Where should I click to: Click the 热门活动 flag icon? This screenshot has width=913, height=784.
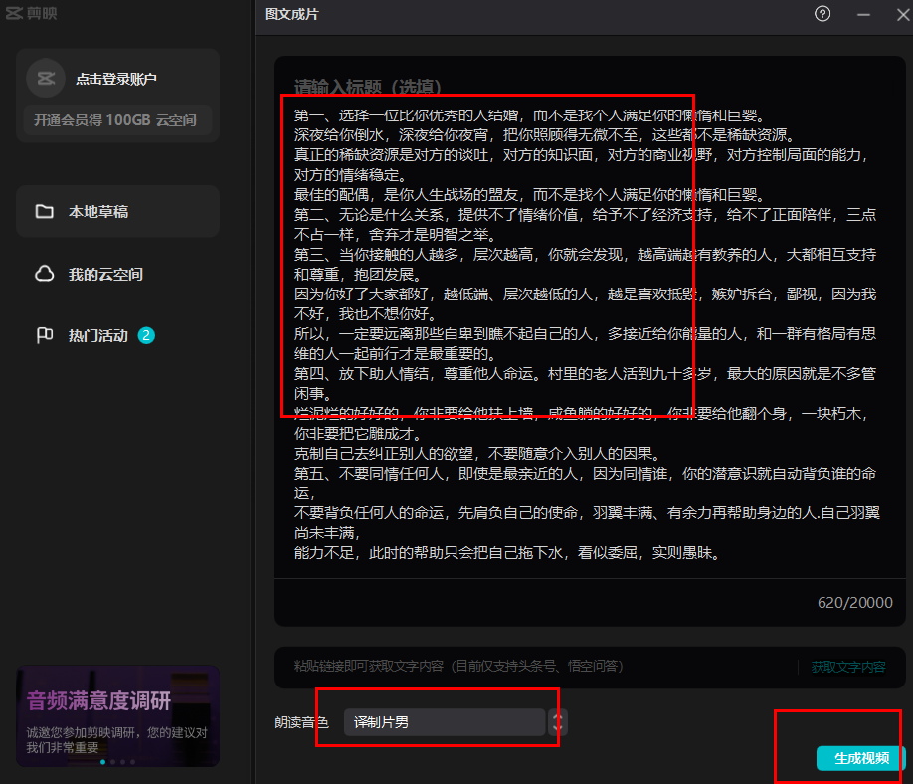[45, 335]
